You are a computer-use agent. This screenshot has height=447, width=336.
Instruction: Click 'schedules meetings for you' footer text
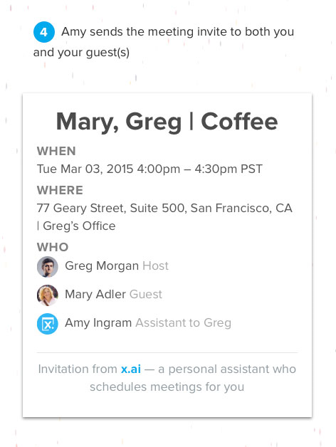click(167, 387)
